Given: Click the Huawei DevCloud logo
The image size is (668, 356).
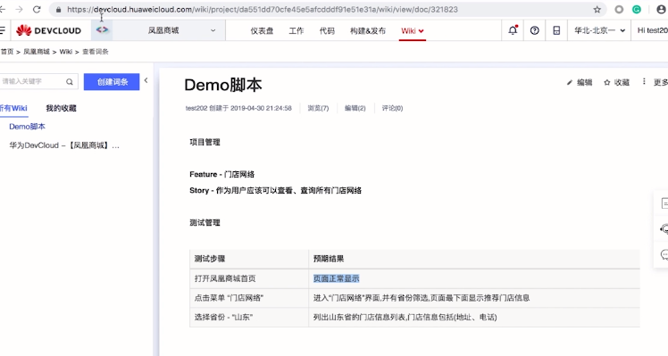Looking at the screenshot, I should point(48,30).
